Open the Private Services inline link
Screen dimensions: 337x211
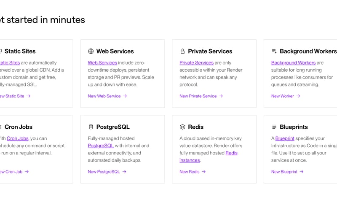coord(196,63)
